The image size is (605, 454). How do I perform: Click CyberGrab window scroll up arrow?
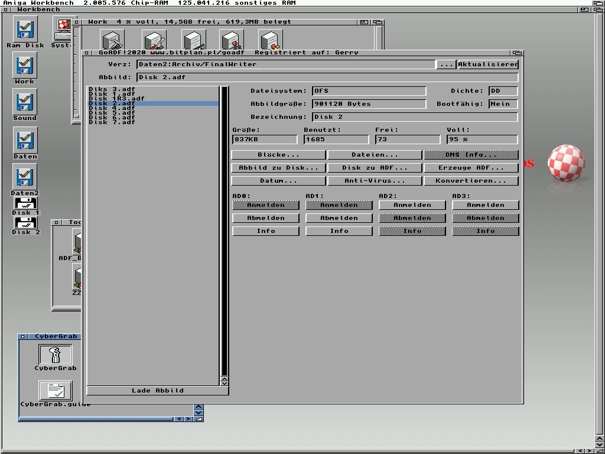(199, 407)
